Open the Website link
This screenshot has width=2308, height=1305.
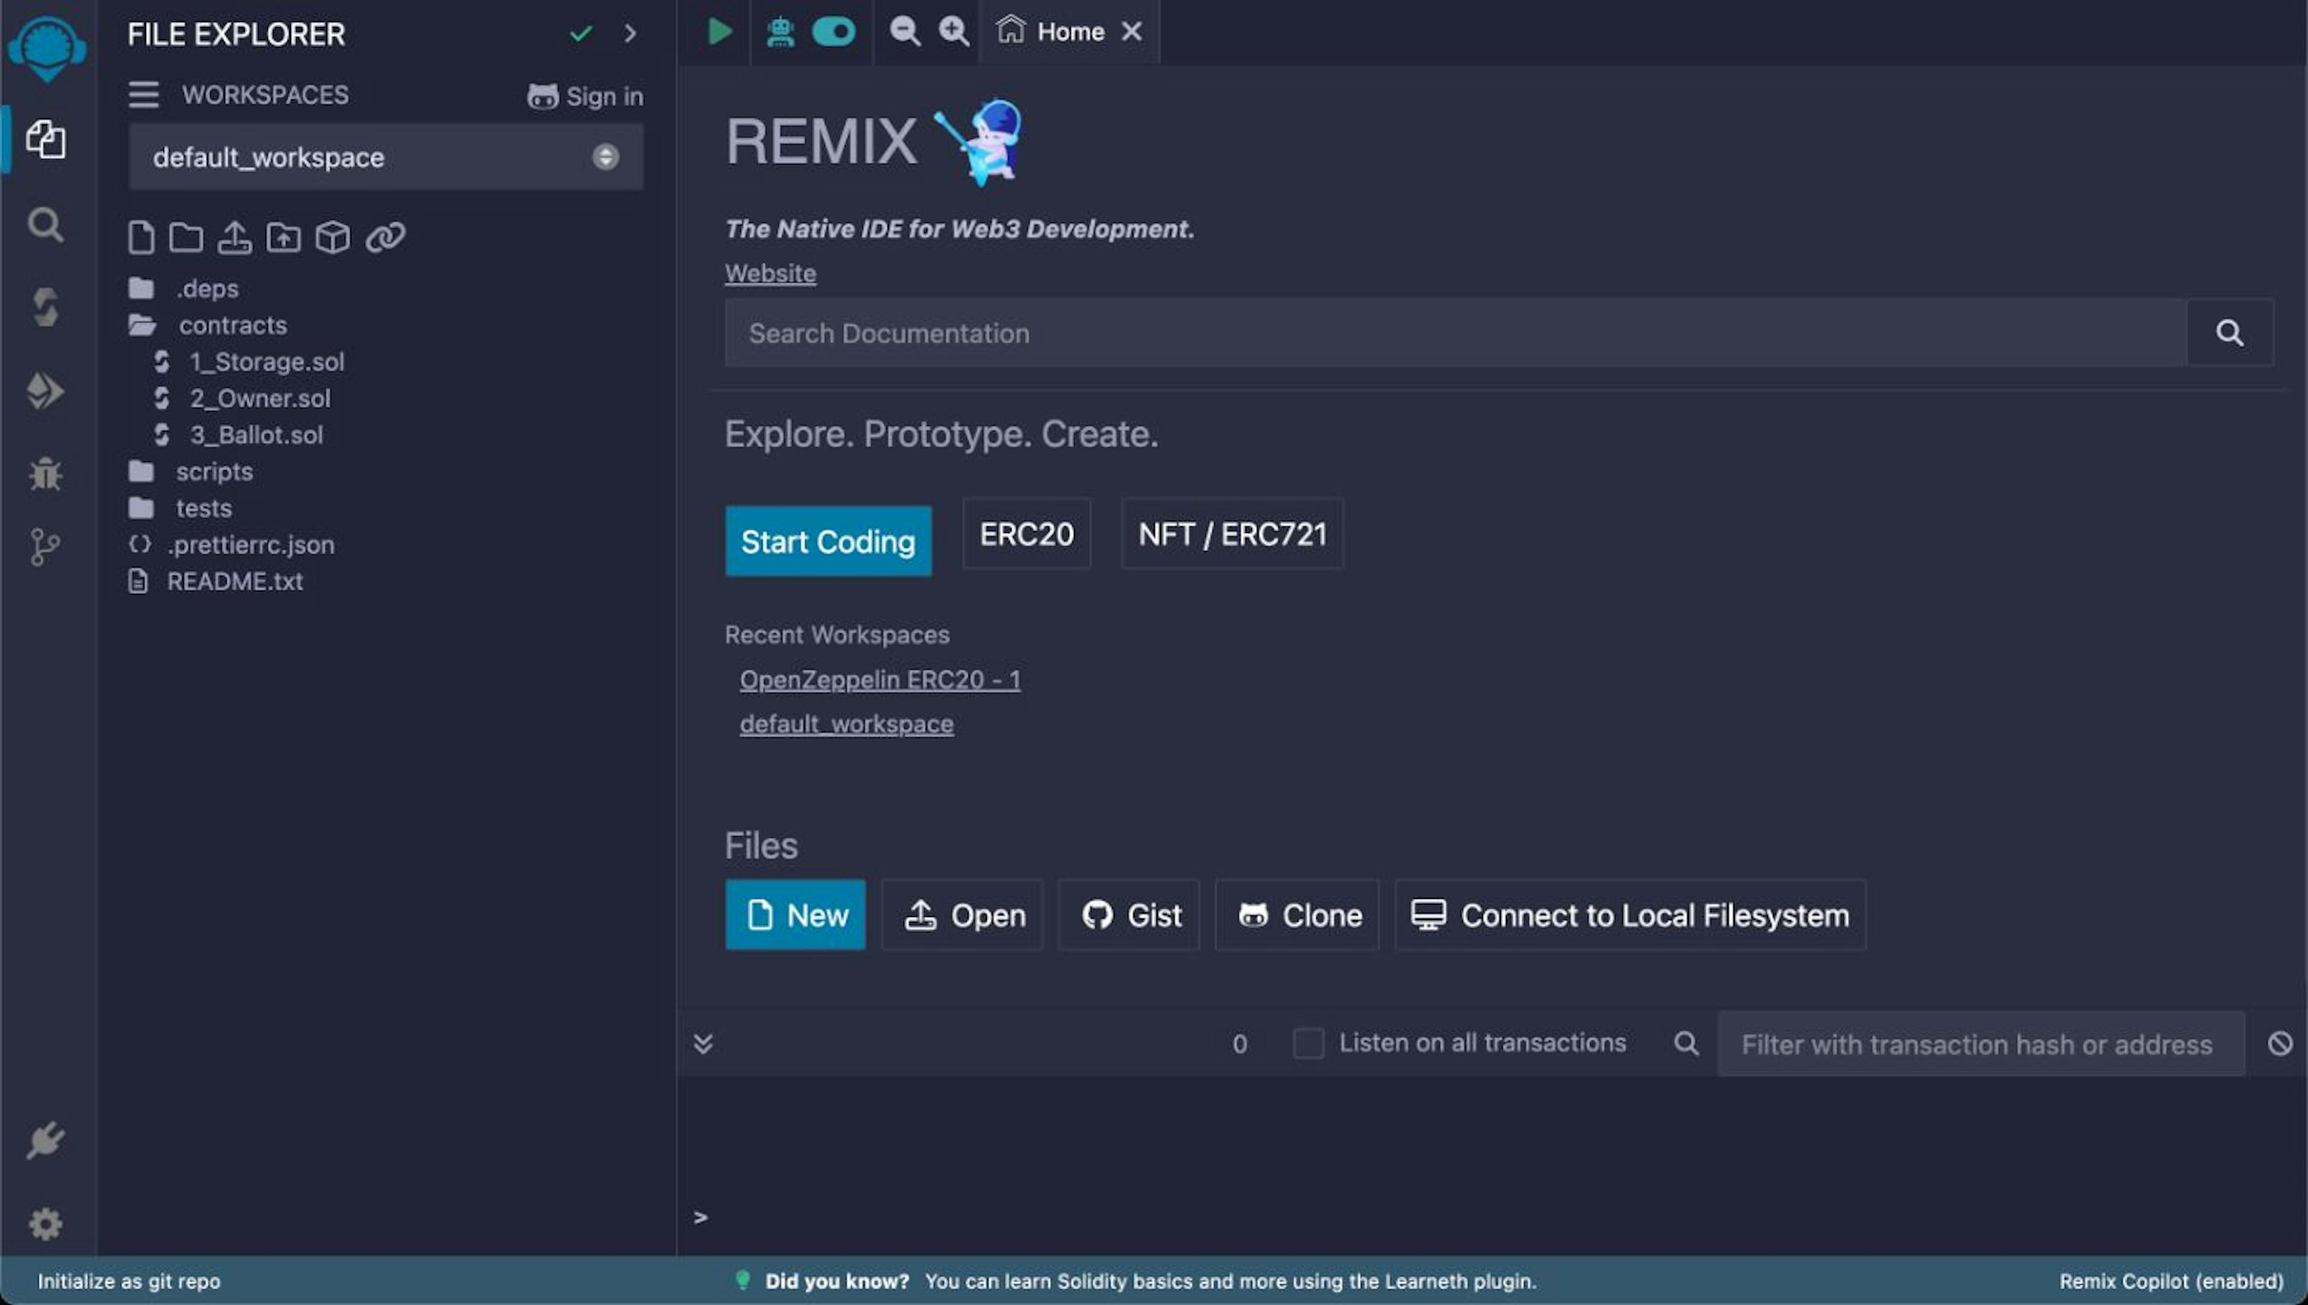pos(770,273)
